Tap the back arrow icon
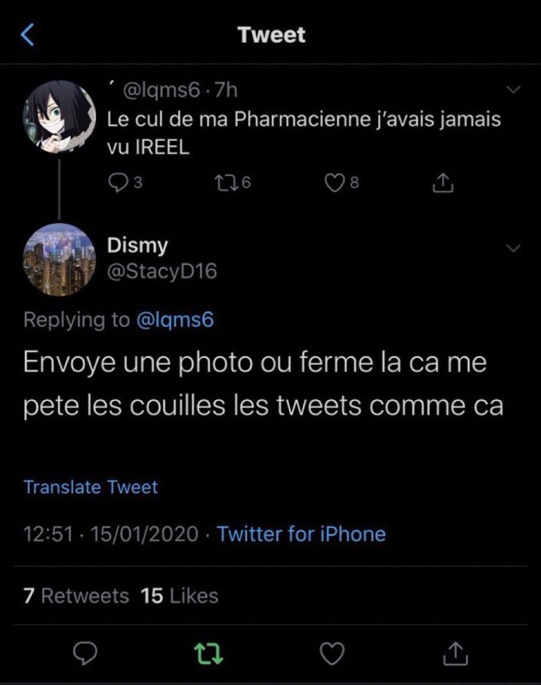The height and width of the screenshot is (685, 541). (x=27, y=35)
